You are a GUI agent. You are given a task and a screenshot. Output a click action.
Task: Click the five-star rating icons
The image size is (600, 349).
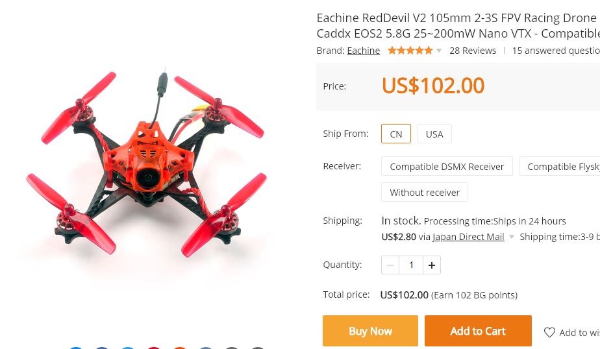coord(410,51)
